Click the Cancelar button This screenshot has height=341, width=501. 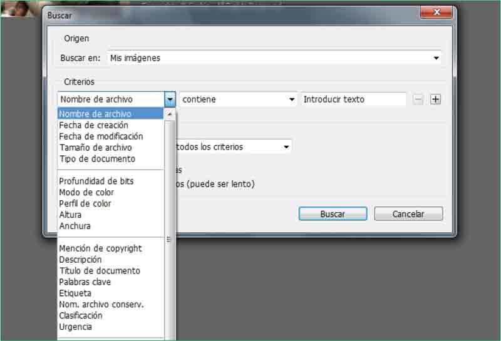pos(408,214)
